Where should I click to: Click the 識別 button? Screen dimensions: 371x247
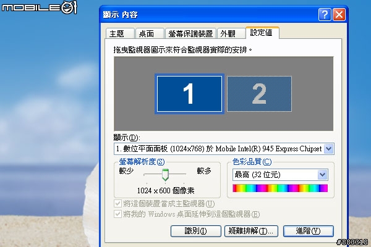195,231
